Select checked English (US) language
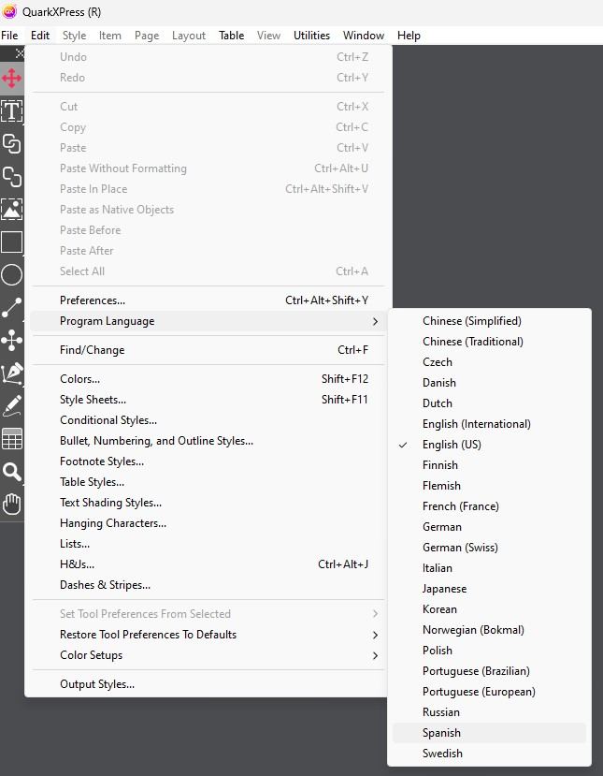Image resolution: width=603 pixels, height=776 pixels. 489,445
